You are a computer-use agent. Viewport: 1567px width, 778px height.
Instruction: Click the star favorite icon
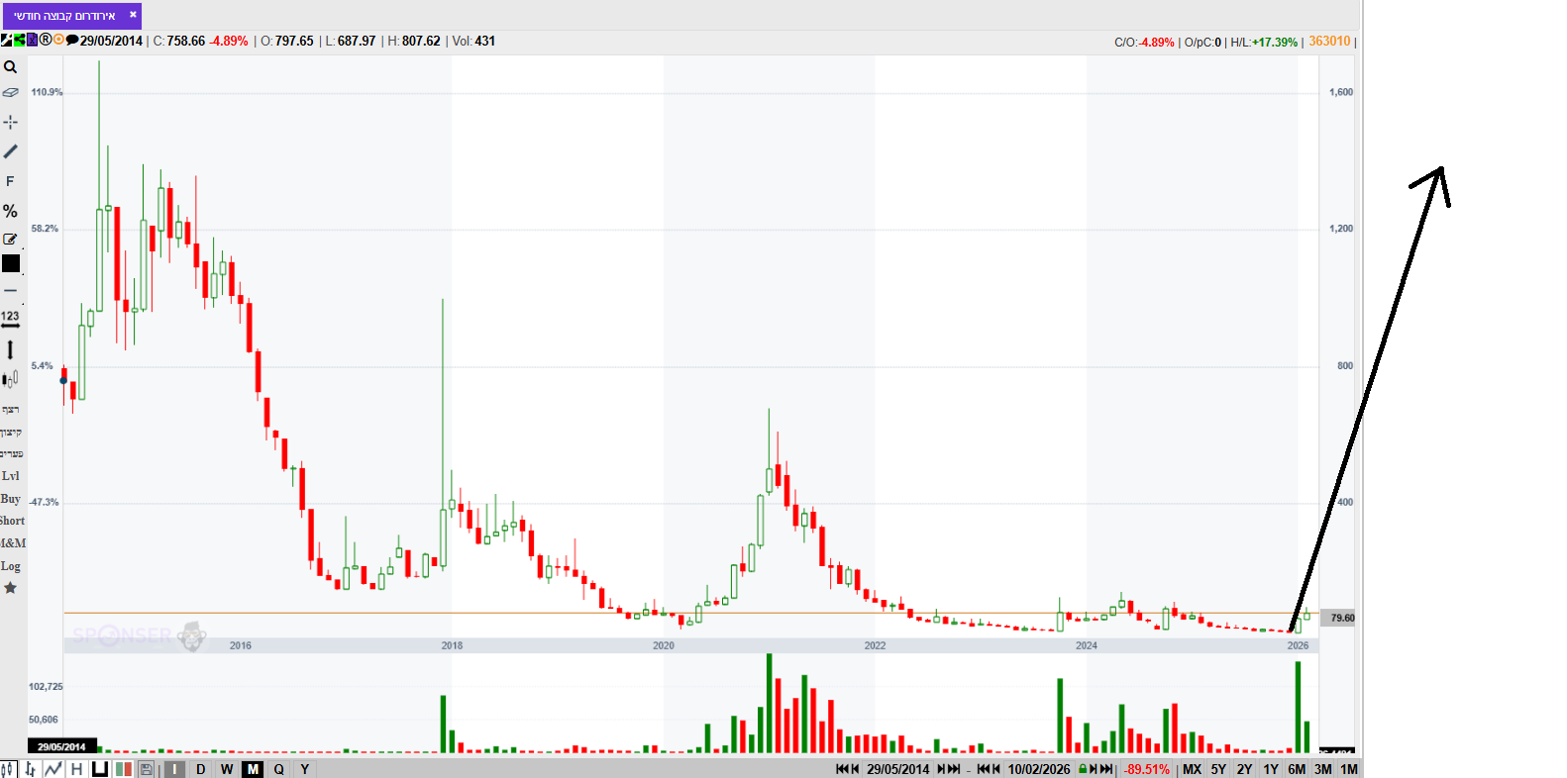(10, 588)
